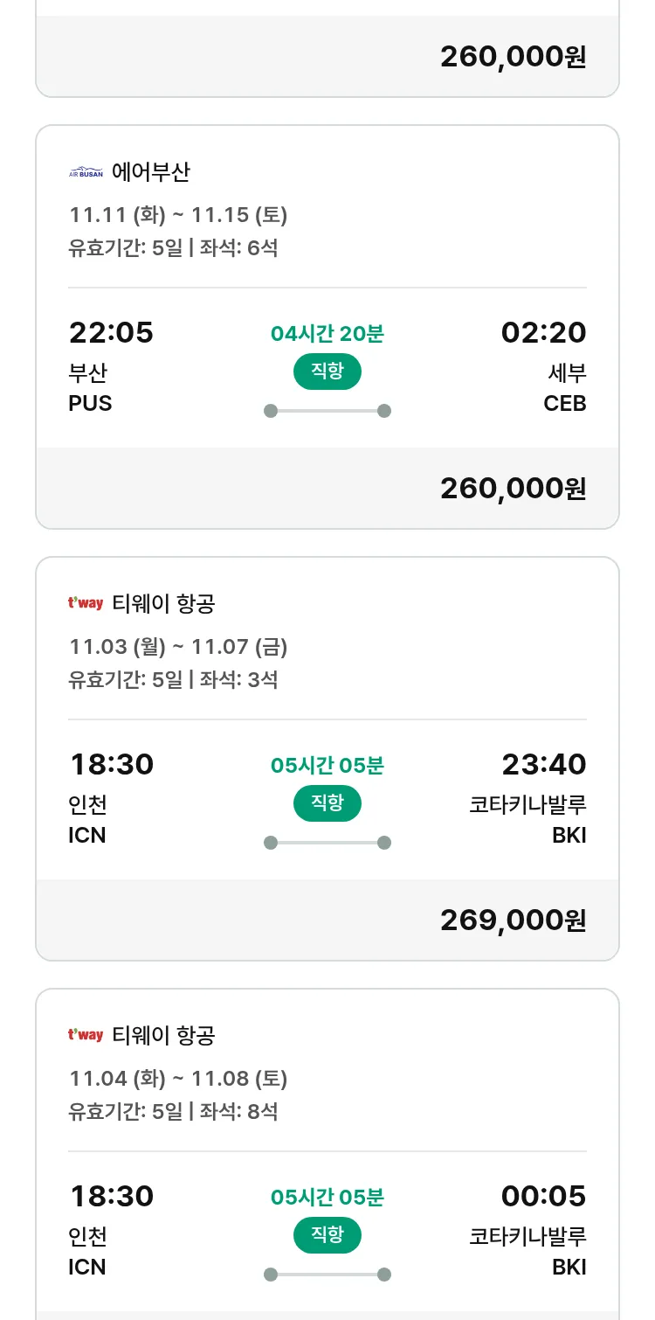655x1320 pixels.
Task: Click the 00:05 arrival time
Action: click(x=543, y=1196)
